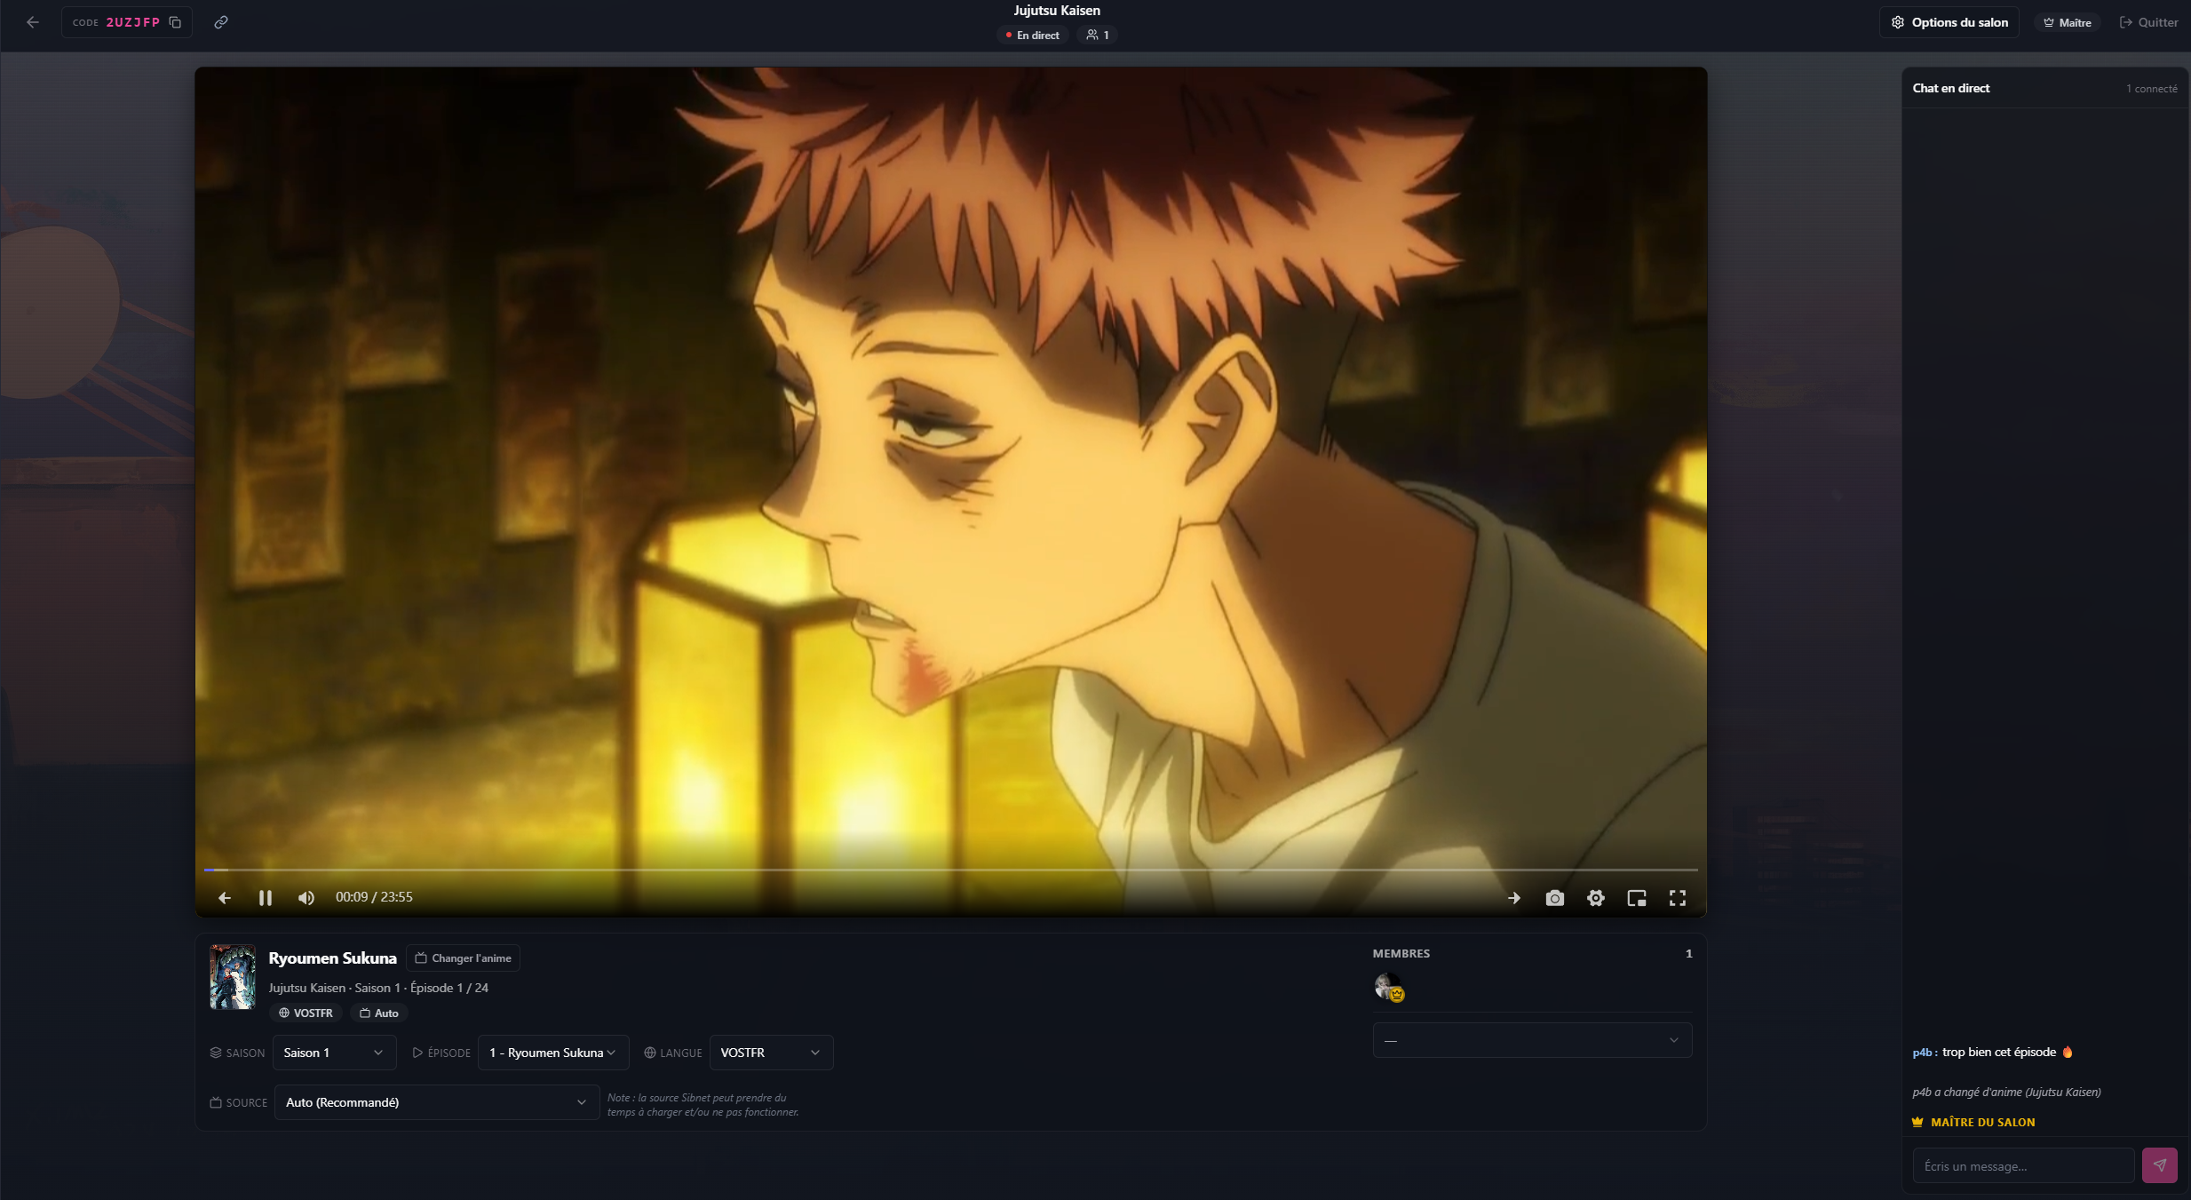The height and width of the screenshot is (1200, 2191).
Task: Toggle the Auto source badge
Action: (379, 1013)
